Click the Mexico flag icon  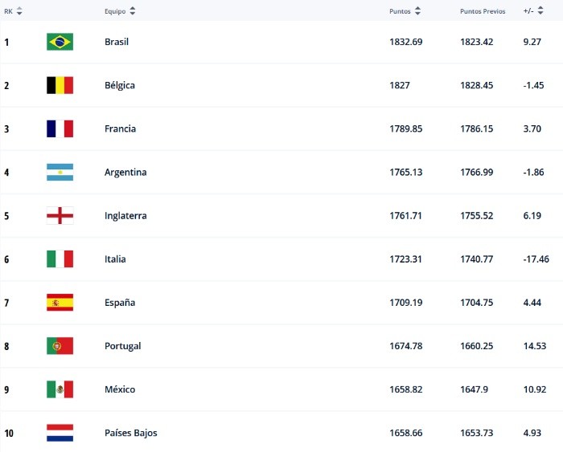(60, 389)
